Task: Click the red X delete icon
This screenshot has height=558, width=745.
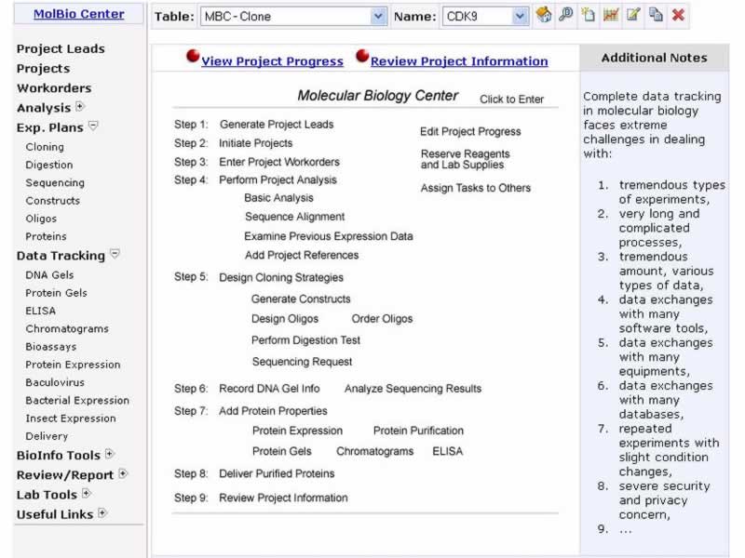Action: [x=678, y=15]
